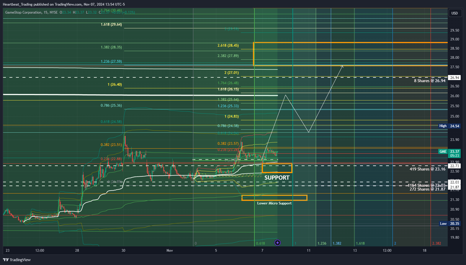Click the 30 date on time axis
Viewport: 466px width, 265px height.
pos(123,251)
